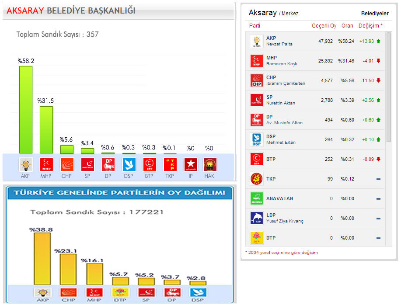Sort by the Geçerli Oy column header
Viewport: 401px width, 306px height.
(324, 26)
